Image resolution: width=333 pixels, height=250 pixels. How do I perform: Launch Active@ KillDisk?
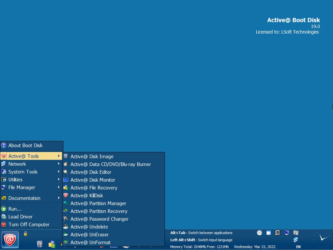(x=113, y=196)
